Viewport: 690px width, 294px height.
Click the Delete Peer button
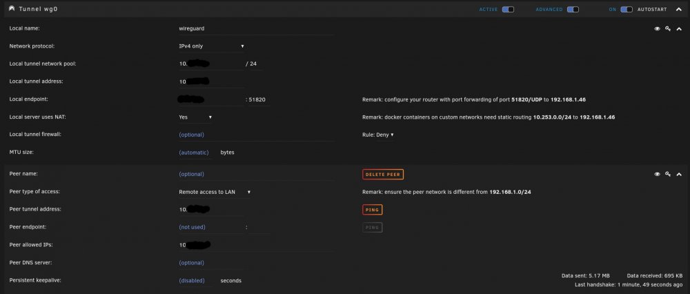pos(383,175)
